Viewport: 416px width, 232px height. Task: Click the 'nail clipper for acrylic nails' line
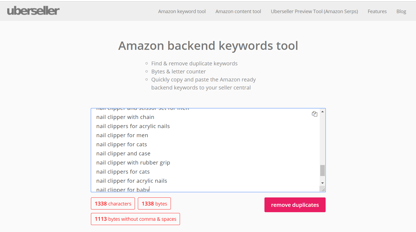[x=132, y=181]
